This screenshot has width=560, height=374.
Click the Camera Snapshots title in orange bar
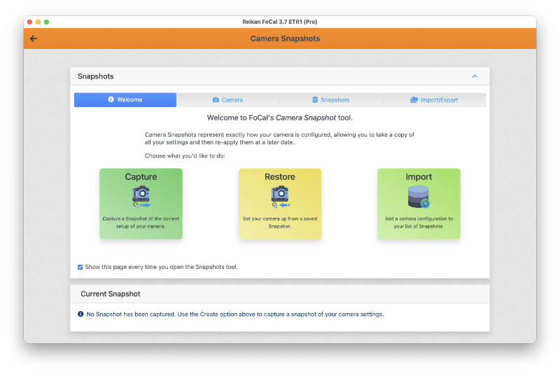(x=285, y=39)
